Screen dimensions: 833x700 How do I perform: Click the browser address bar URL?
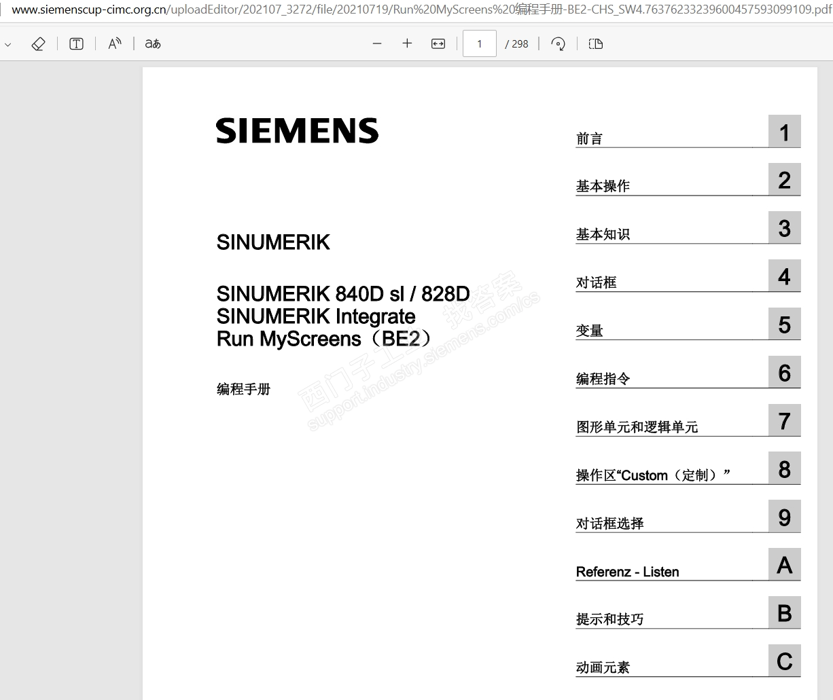[x=421, y=10]
